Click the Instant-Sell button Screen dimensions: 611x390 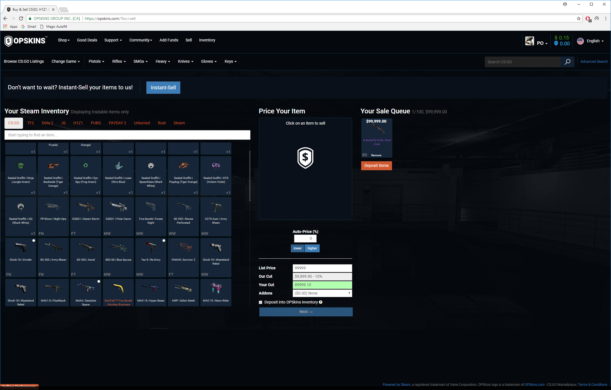pos(163,88)
